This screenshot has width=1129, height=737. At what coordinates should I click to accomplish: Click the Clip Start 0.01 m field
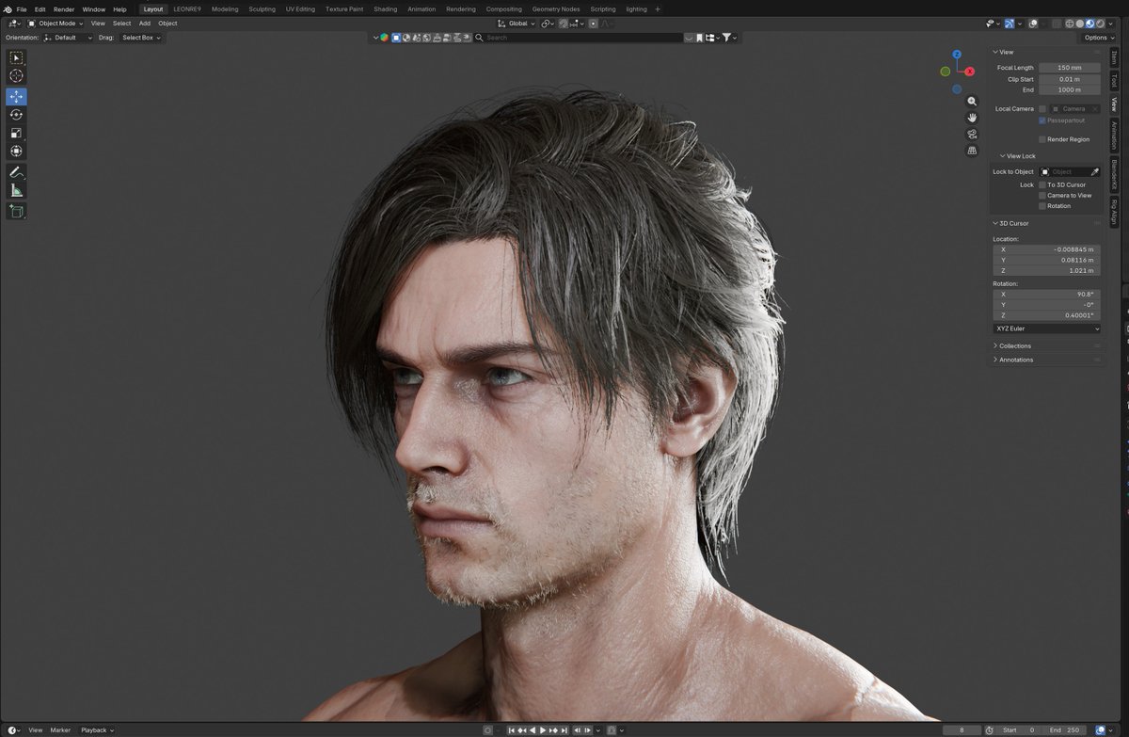(1070, 79)
